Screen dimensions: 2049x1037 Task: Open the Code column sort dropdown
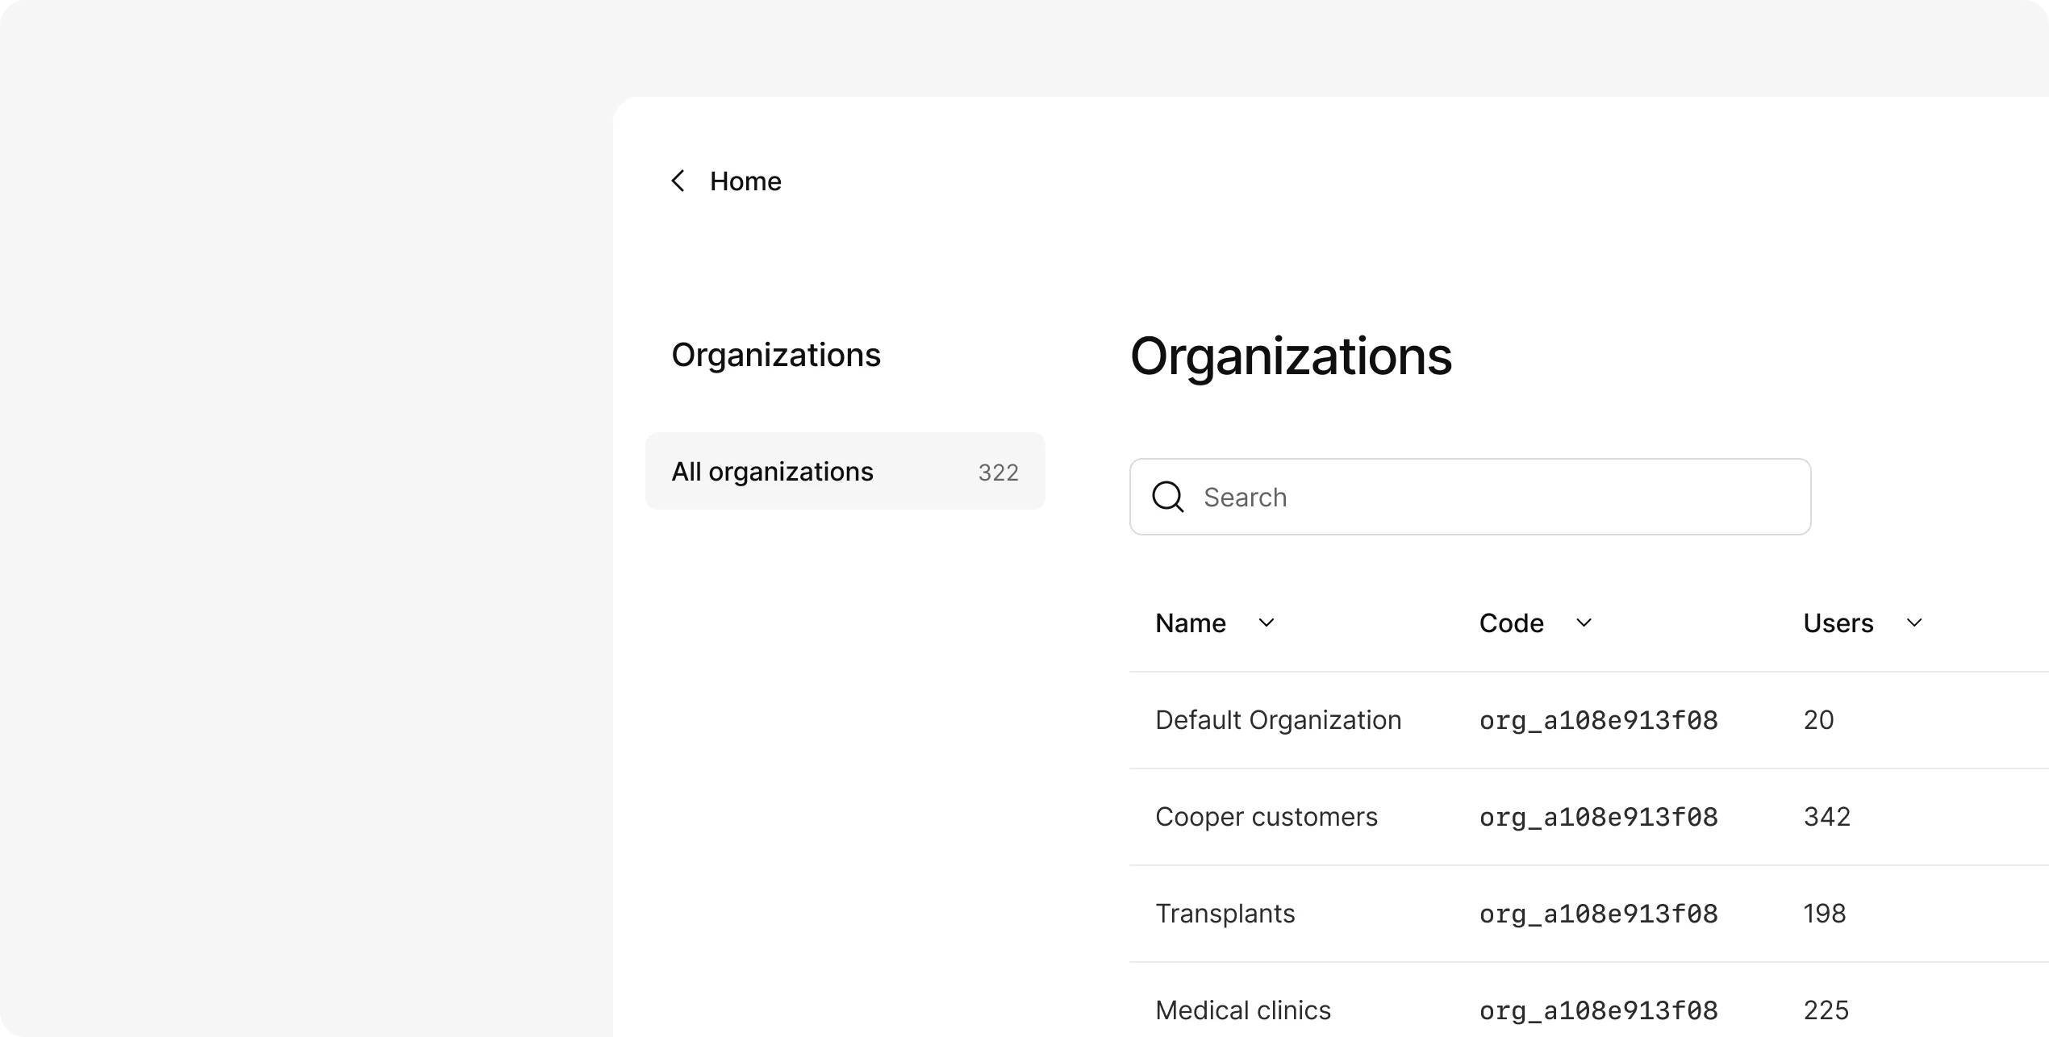point(1584,623)
